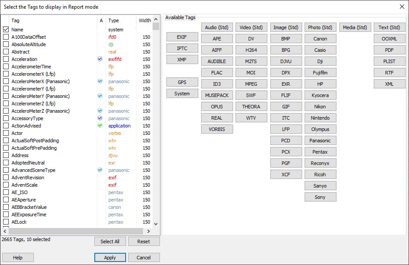Open the XMP tag group
This screenshot has width=409, height=265.
point(181,59)
